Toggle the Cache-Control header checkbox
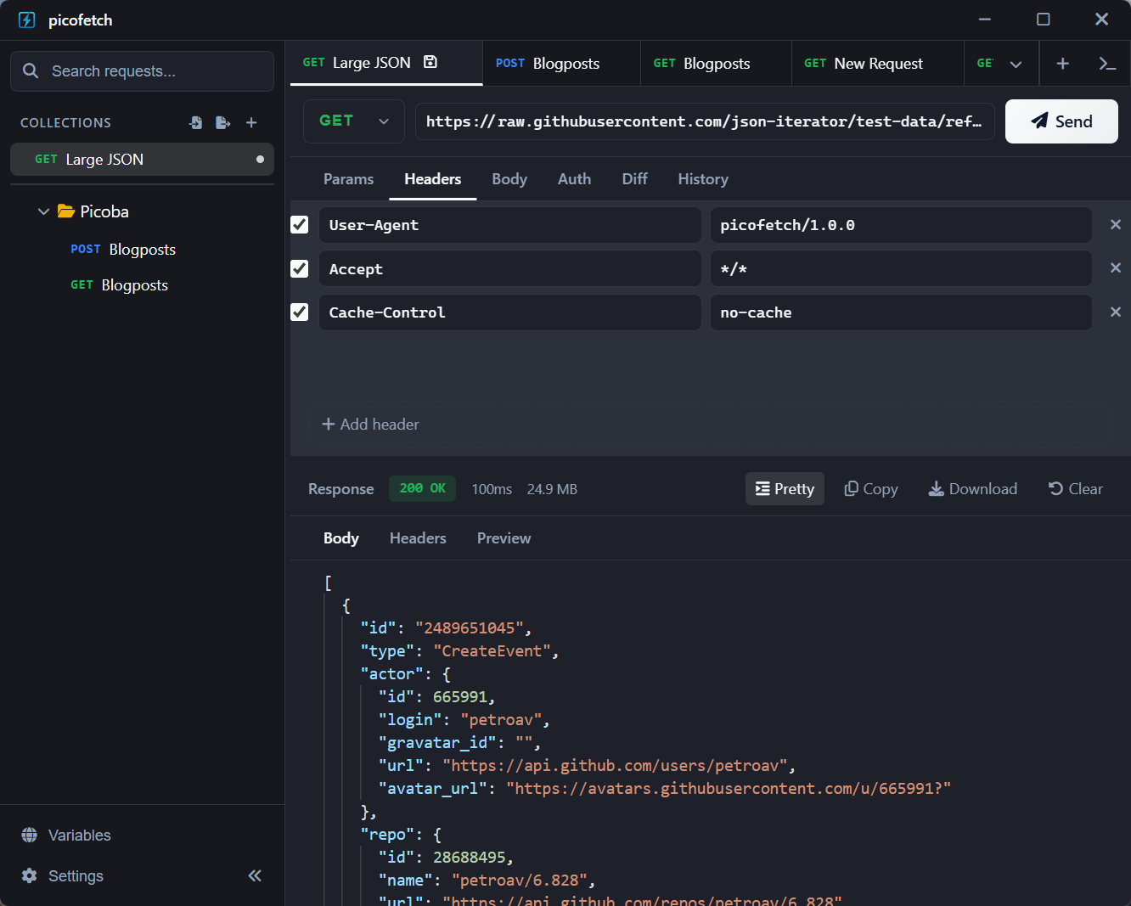 [300, 312]
